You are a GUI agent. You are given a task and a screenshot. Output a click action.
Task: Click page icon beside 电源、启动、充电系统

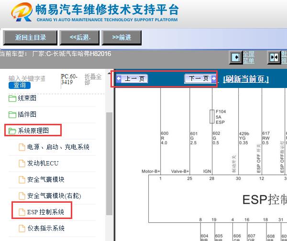tap(22, 147)
